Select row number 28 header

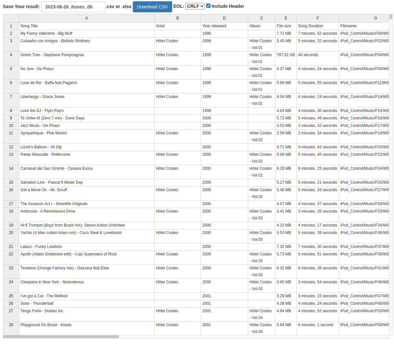coord(11,328)
